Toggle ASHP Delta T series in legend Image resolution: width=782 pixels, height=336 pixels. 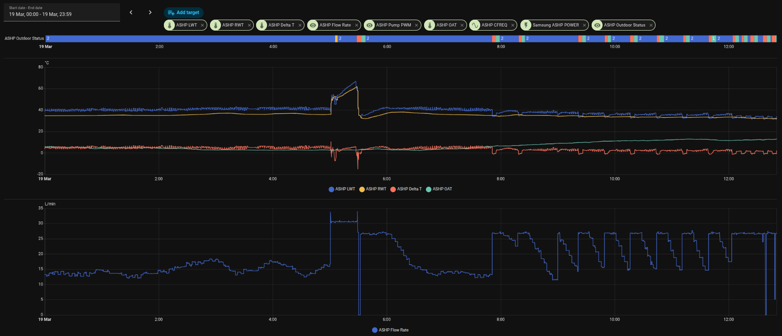coord(406,189)
